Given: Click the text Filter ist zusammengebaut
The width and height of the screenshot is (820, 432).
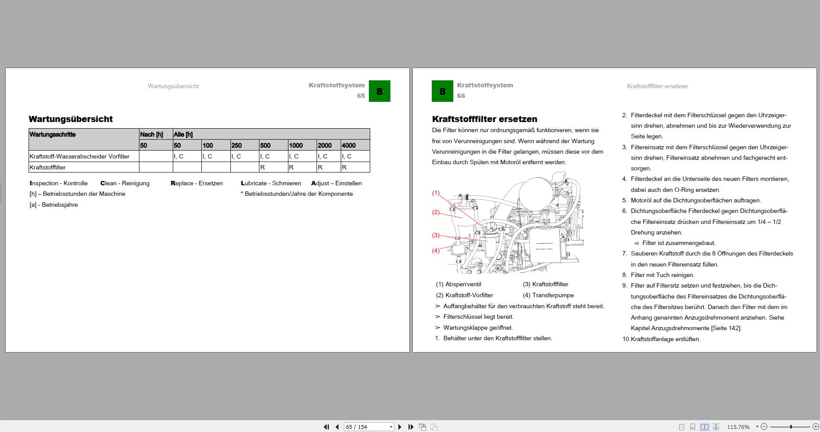Looking at the screenshot, I should pos(679,243).
